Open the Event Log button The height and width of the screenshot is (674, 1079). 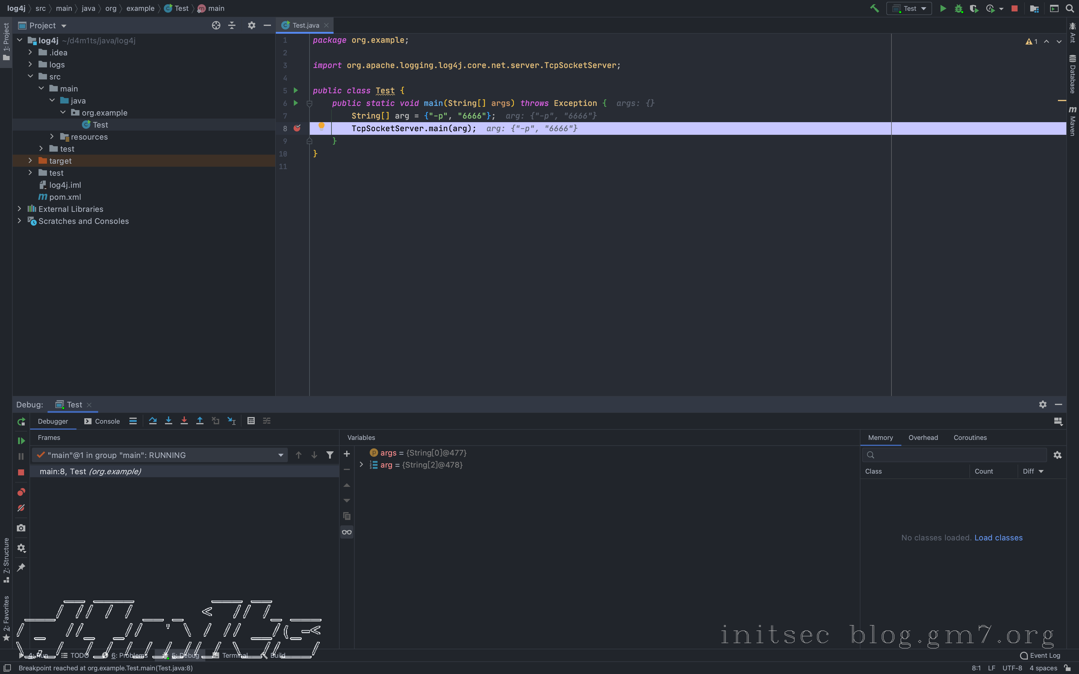1040,655
